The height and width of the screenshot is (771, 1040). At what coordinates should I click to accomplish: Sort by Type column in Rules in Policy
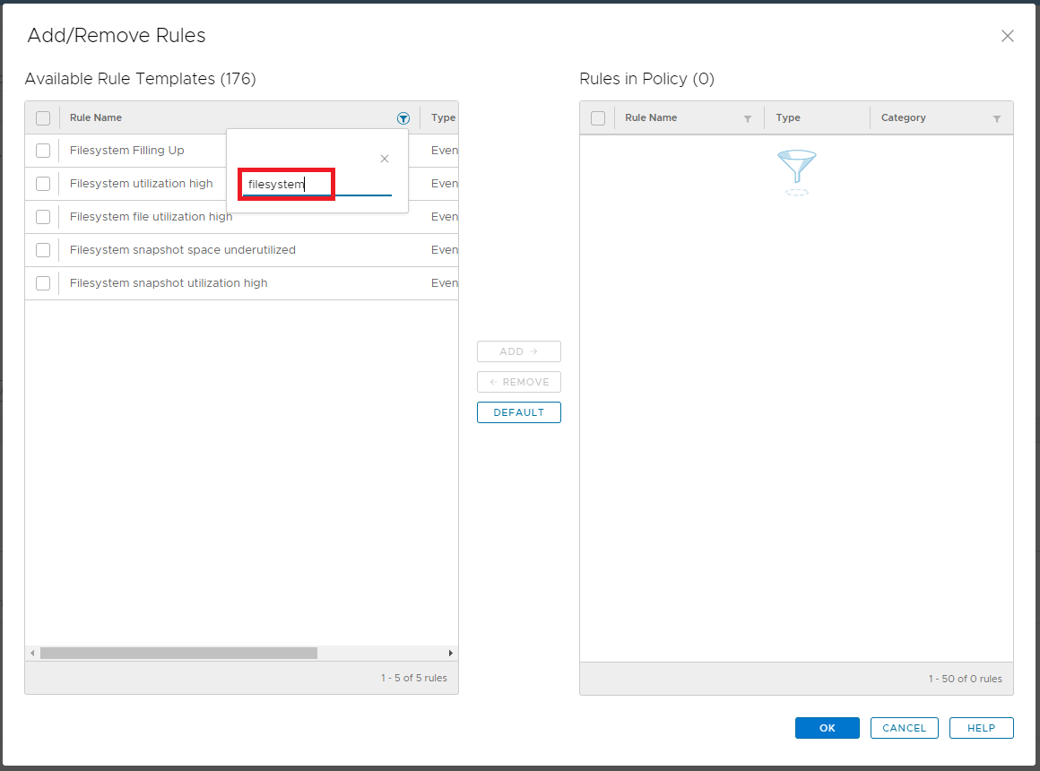[788, 117]
